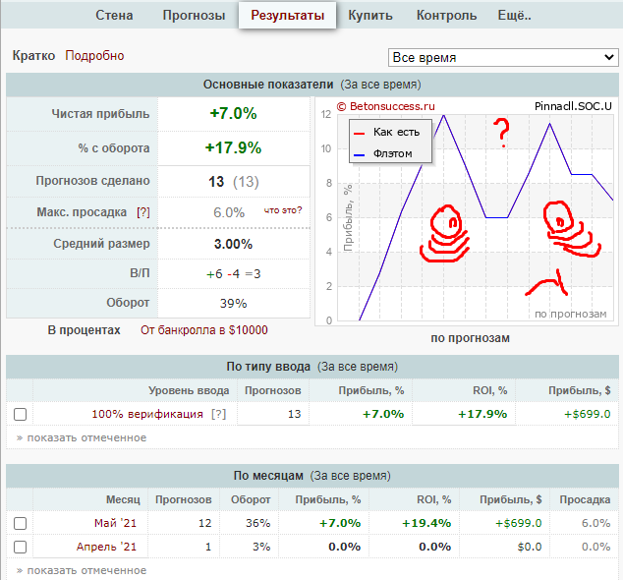Open the Купить tab
Image resolution: width=623 pixels, height=580 pixels.
tap(370, 16)
